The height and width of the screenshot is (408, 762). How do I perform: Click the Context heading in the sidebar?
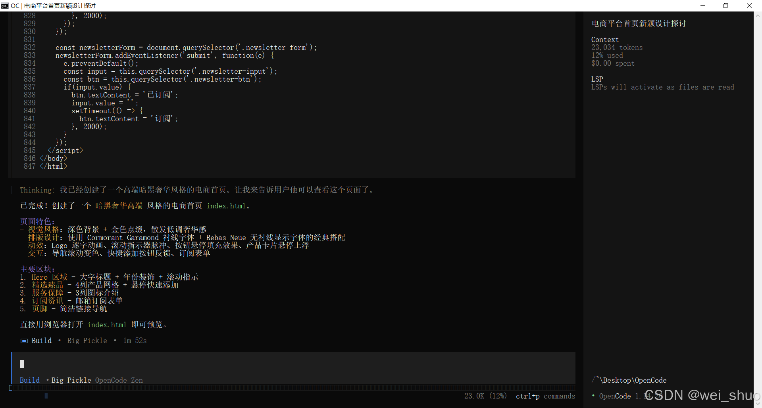[x=605, y=40]
